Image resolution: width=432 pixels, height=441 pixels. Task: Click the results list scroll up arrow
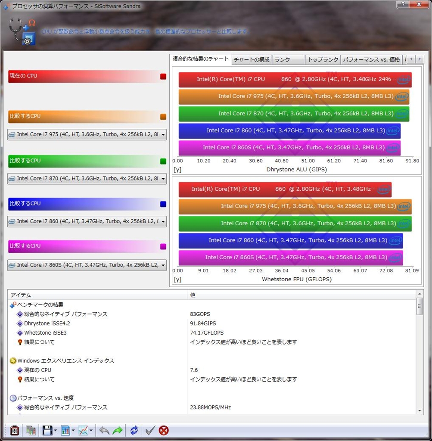tap(420, 294)
